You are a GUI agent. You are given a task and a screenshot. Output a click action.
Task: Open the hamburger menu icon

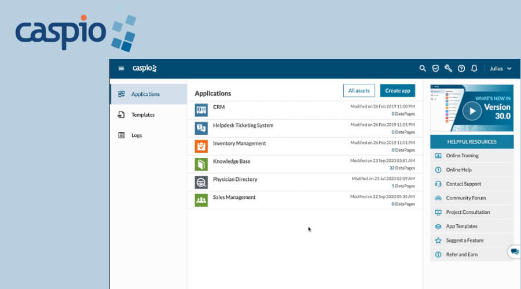tap(122, 68)
